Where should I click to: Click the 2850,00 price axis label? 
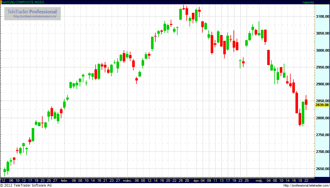(322, 101)
